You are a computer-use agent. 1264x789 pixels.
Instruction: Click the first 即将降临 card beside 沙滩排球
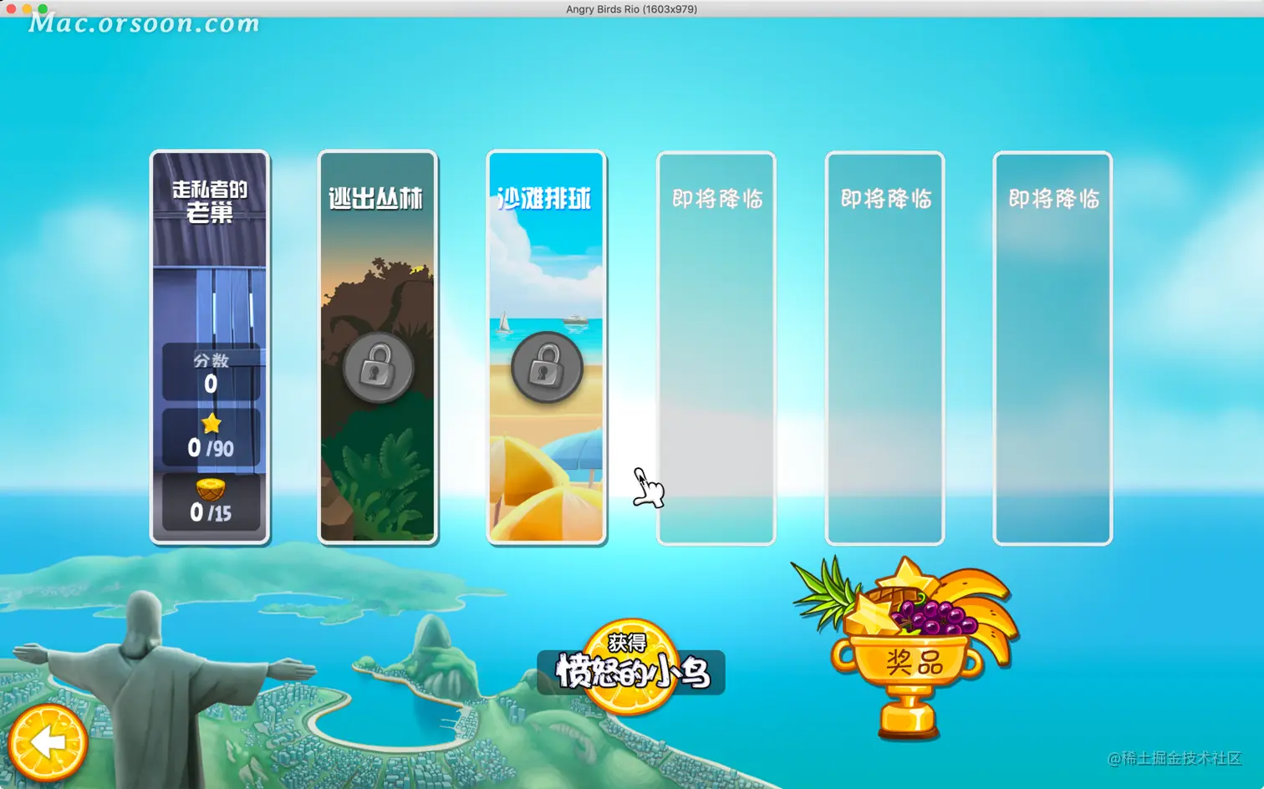coord(716,348)
